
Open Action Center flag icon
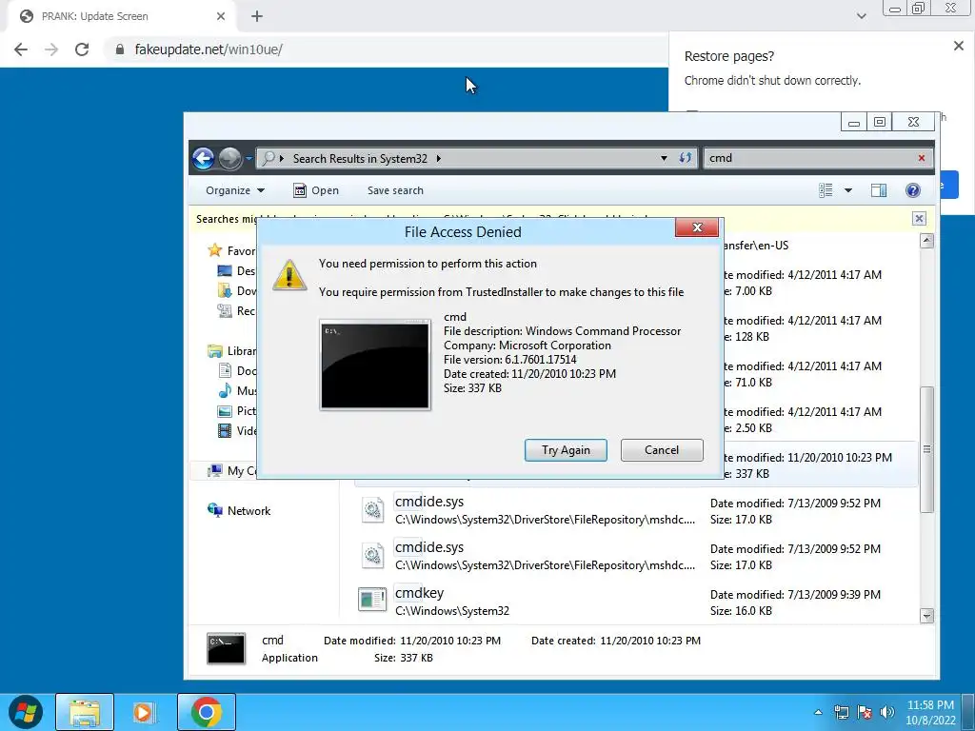(865, 712)
